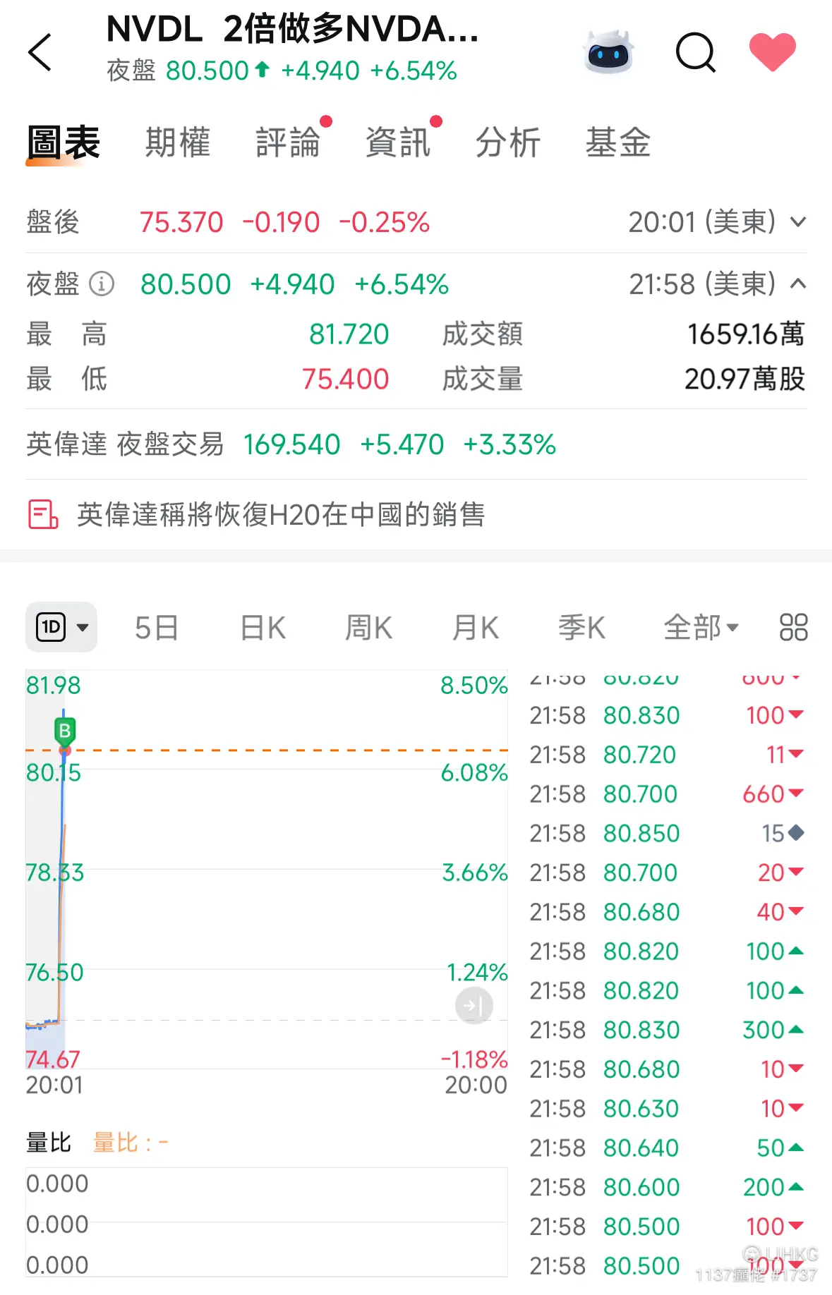Select the 80.830 trade with volume 300
This screenshot has height=1295, width=832.
coord(667,1030)
